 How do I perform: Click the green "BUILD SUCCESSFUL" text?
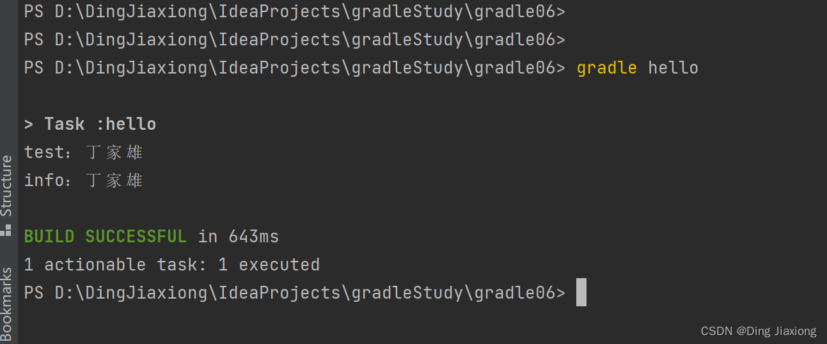click(x=105, y=237)
